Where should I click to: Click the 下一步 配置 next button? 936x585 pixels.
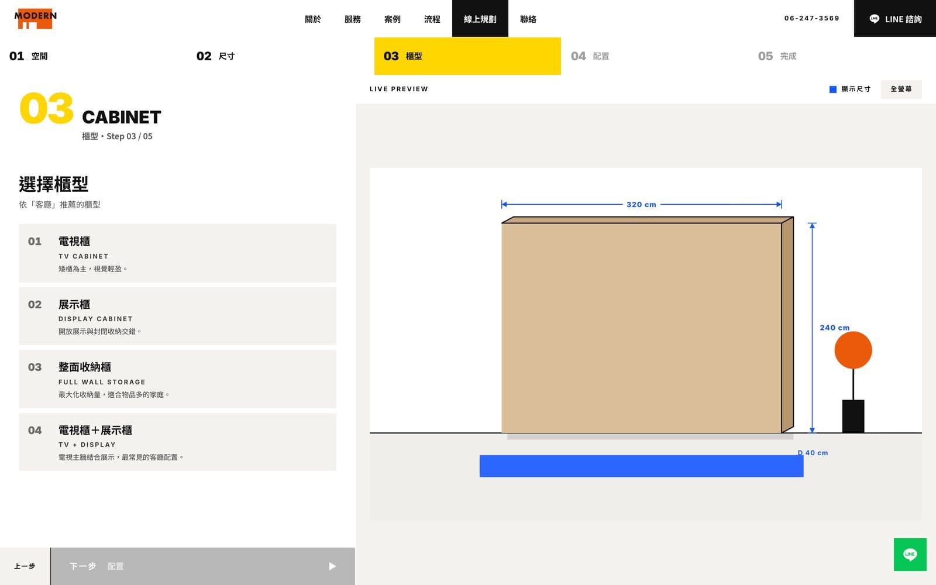(x=203, y=566)
